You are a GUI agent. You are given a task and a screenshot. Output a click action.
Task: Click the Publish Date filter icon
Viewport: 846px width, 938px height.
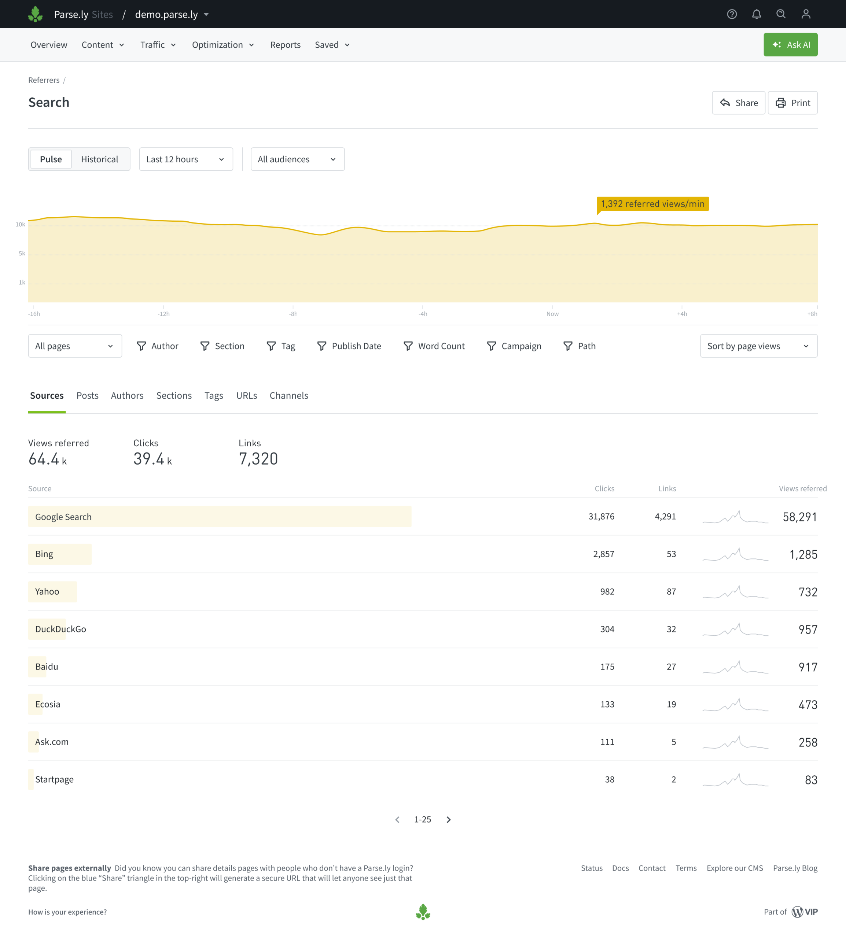[322, 346]
